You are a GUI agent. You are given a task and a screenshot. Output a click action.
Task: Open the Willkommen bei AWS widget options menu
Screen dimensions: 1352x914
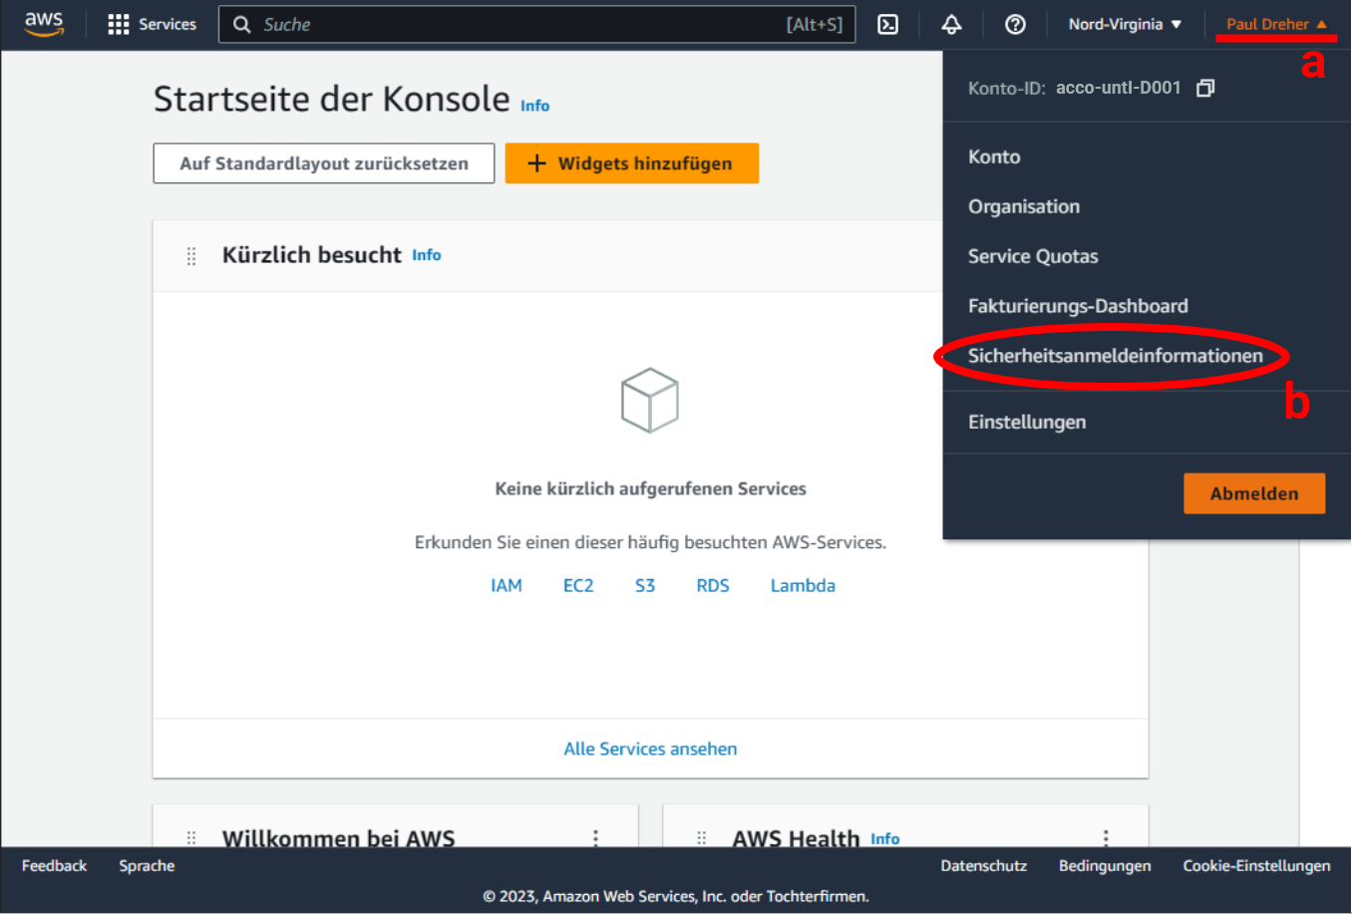[x=595, y=838]
